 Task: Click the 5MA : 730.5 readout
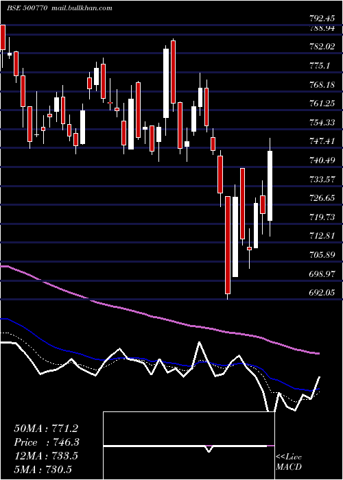coord(43,469)
